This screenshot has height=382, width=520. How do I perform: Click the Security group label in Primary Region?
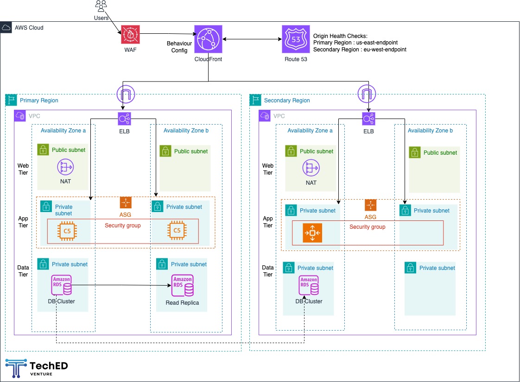[x=123, y=225]
